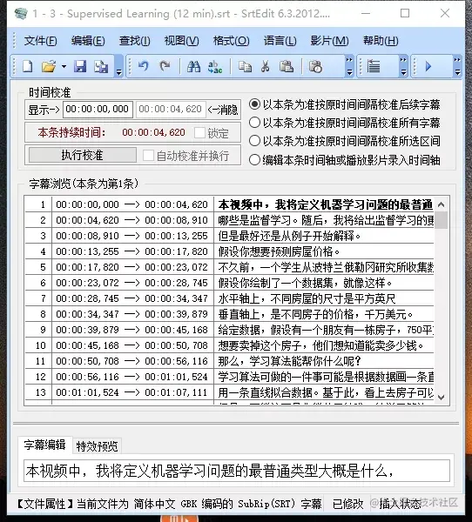
Task: Open Find with the binoculars icon
Action: pyautogui.click(x=193, y=67)
